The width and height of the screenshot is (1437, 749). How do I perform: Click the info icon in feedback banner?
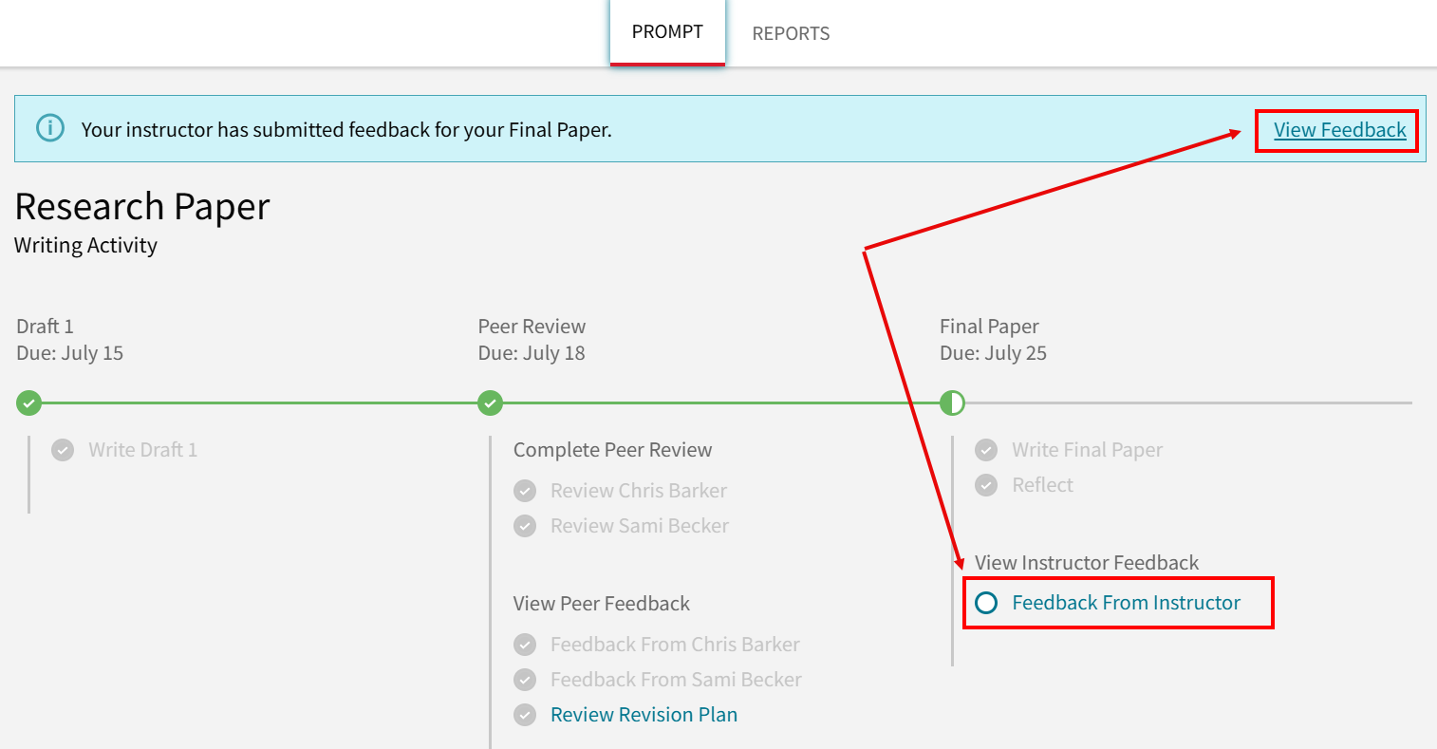49,128
